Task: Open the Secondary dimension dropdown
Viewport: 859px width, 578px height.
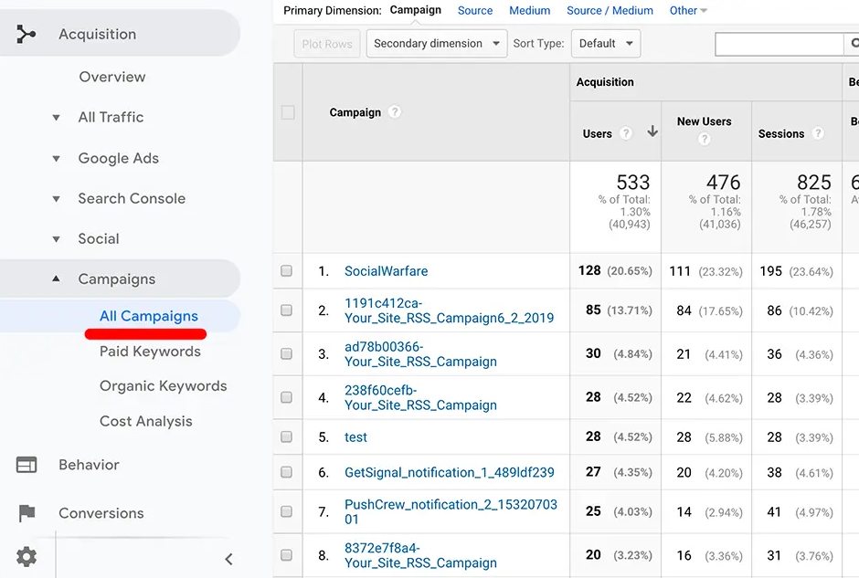Action: coord(437,44)
